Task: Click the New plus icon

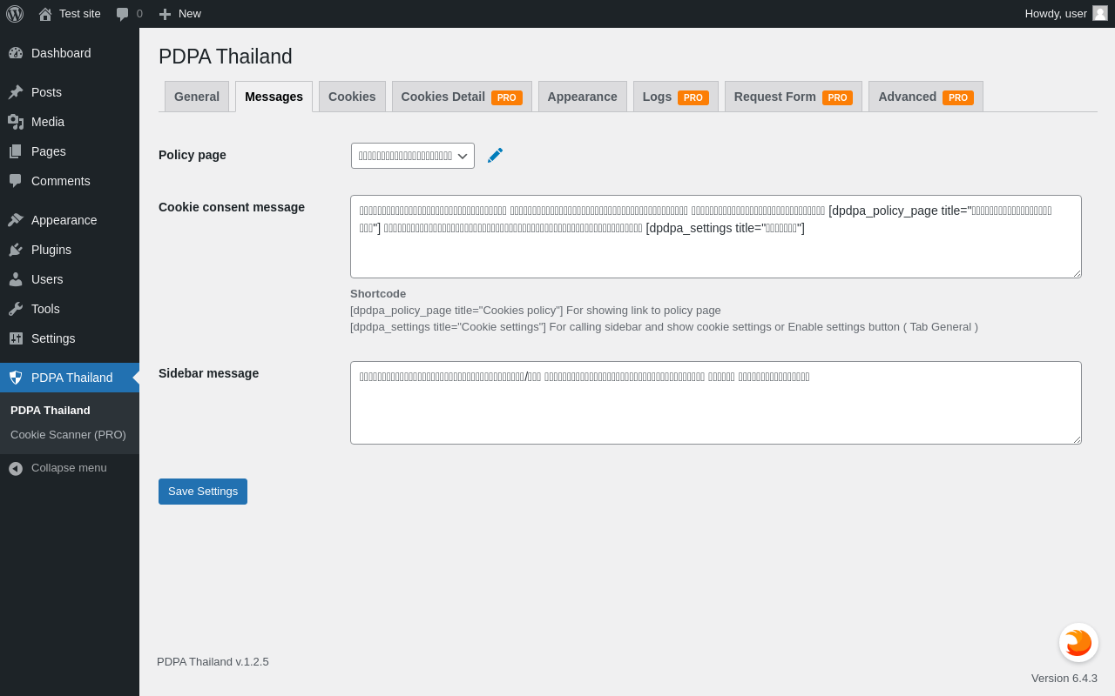Action: pyautogui.click(x=165, y=14)
